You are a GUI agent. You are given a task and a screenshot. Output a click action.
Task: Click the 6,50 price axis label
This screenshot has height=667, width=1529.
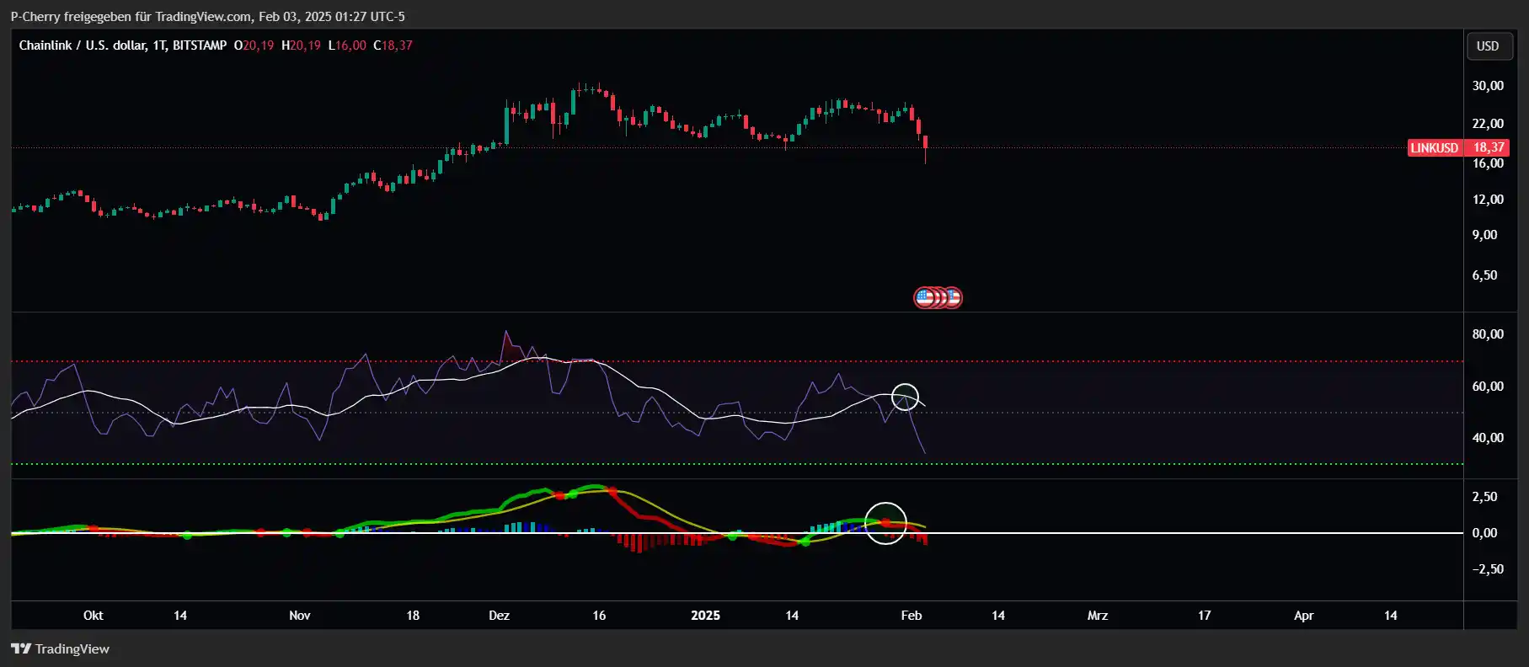click(x=1485, y=275)
